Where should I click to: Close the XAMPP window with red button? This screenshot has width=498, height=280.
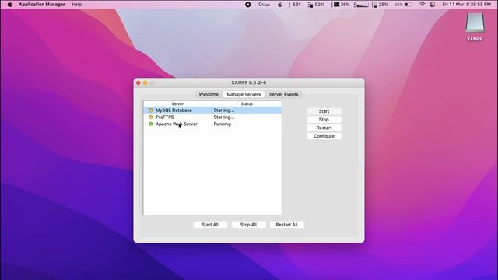139,83
